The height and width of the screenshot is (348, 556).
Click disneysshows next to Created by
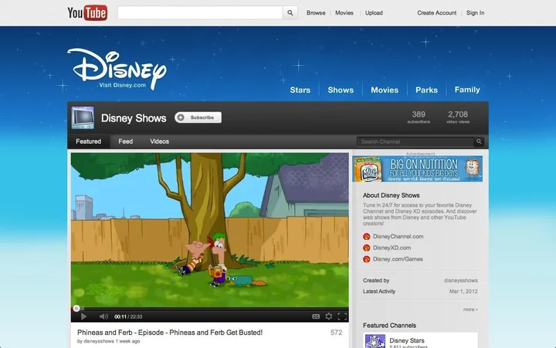click(460, 281)
